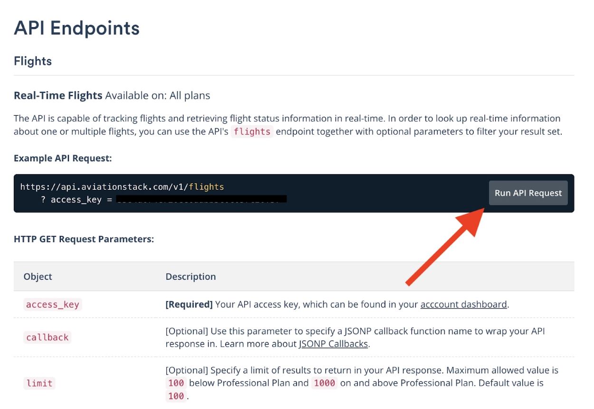Click the HTTP GET Request Parameters heading
The height and width of the screenshot is (409, 594).
pyautogui.click(x=84, y=239)
